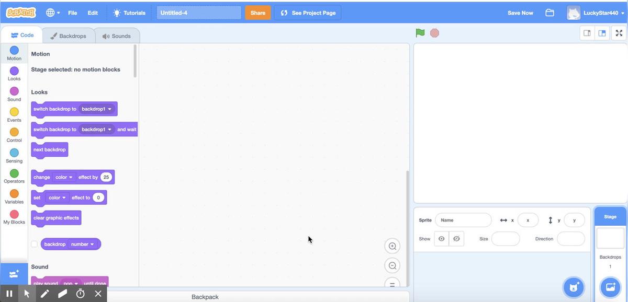Select the Control block category
The width and height of the screenshot is (628, 302).
click(14, 135)
